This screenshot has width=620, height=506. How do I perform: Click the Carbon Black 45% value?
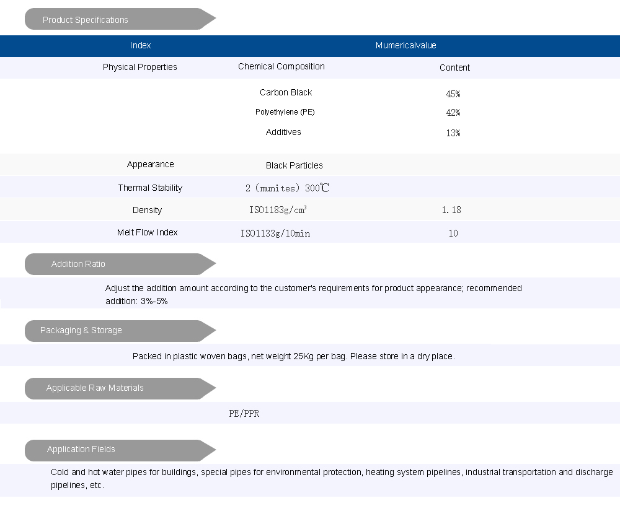(453, 94)
